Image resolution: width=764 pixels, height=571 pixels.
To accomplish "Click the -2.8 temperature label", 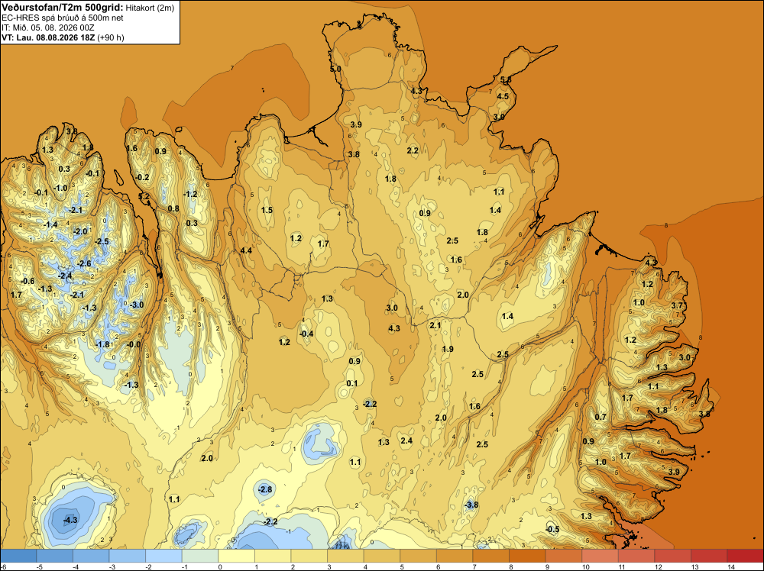I will point(265,489).
